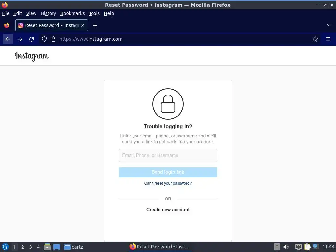The height and width of the screenshot is (252, 336).
Task: Open the tracking protection shield icon
Action: coord(44,39)
